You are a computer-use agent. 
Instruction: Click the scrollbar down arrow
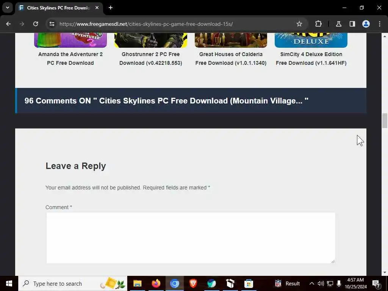coord(385,272)
